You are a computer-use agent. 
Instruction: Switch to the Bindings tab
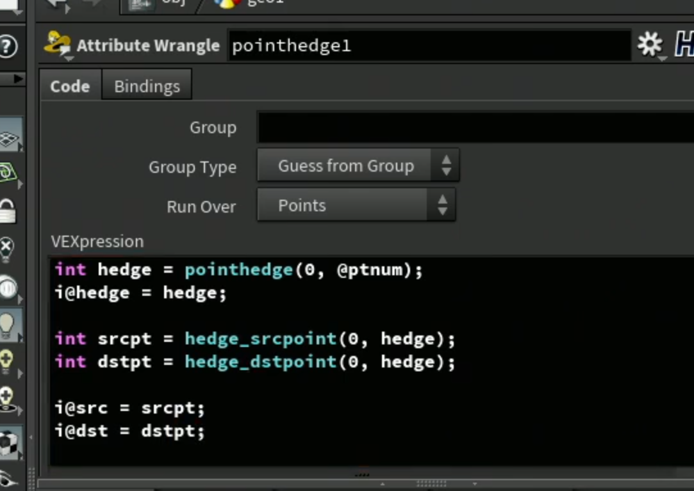click(147, 86)
